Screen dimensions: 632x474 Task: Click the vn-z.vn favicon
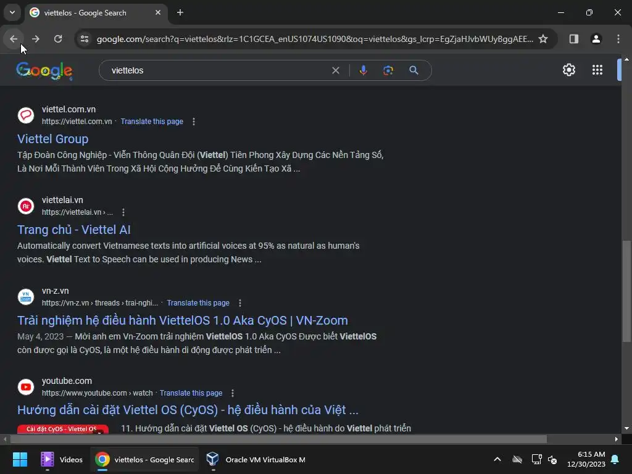click(26, 297)
